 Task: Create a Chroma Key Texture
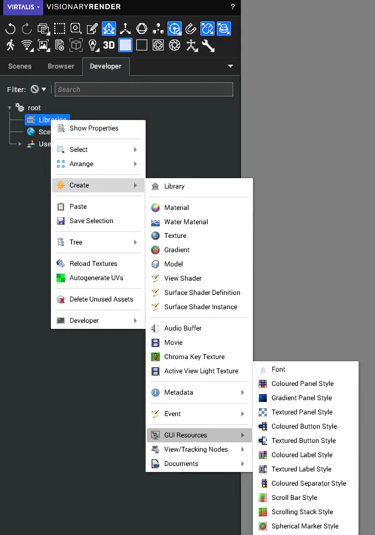(x=199, y=356)
